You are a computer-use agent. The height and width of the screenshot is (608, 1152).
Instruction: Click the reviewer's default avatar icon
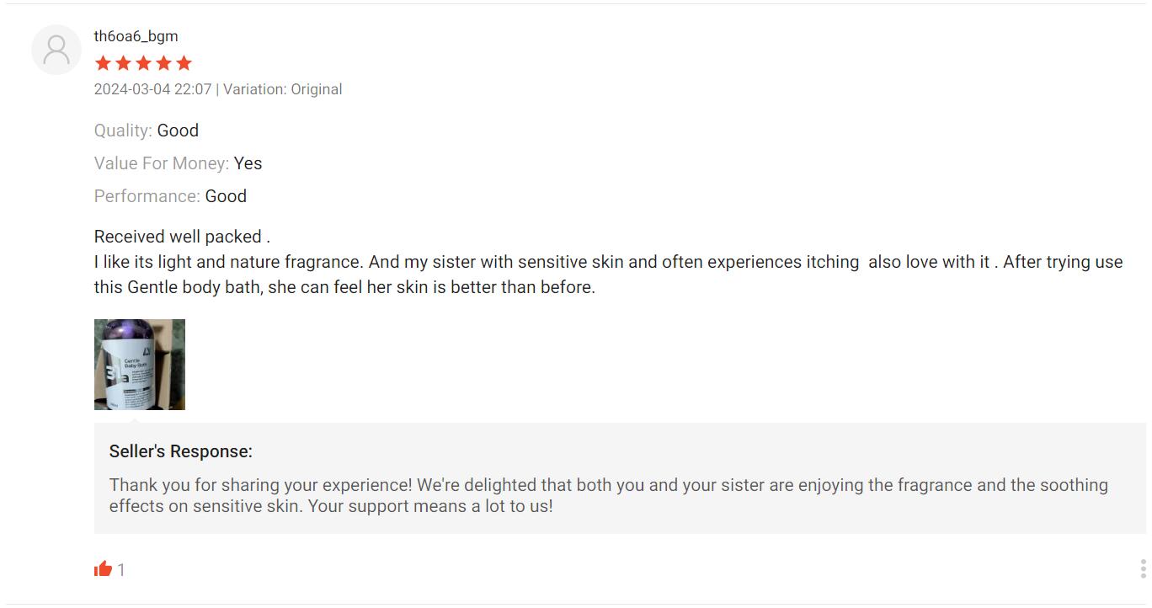pyautogui.click(x=56, y=50)
